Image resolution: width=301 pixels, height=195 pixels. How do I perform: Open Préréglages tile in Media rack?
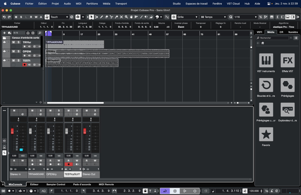coord(287,85)
